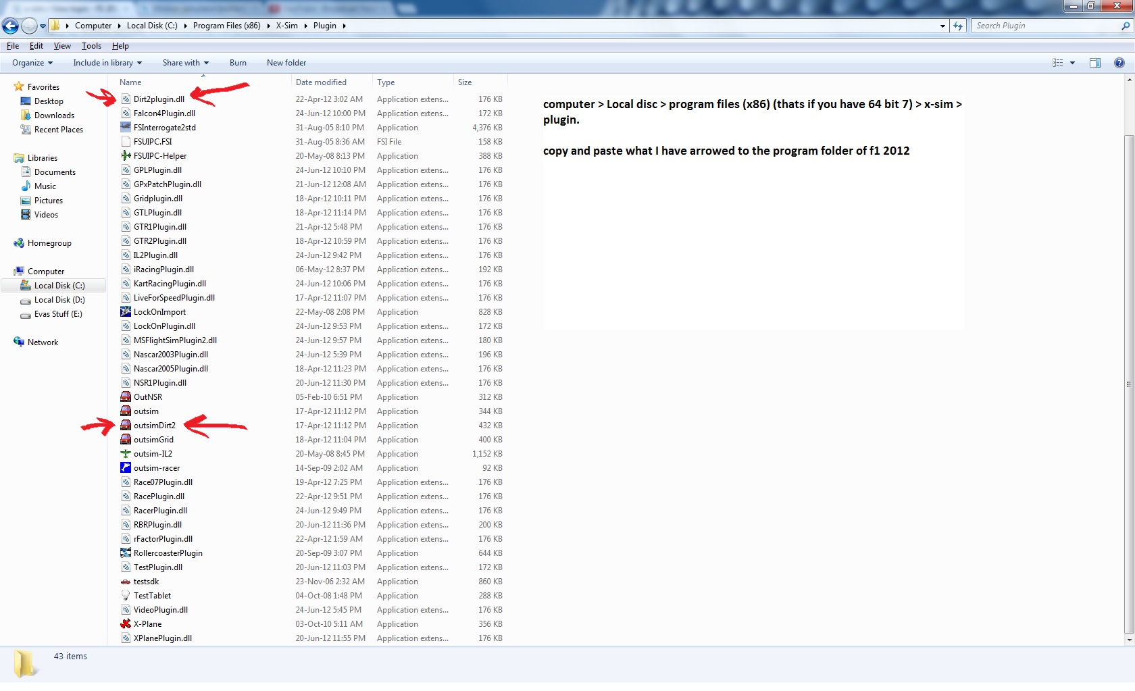Open the view options dropdown arrow
Image resolution: width=1135 pixels, height=691 pixels.
(x=1072, y=63)
